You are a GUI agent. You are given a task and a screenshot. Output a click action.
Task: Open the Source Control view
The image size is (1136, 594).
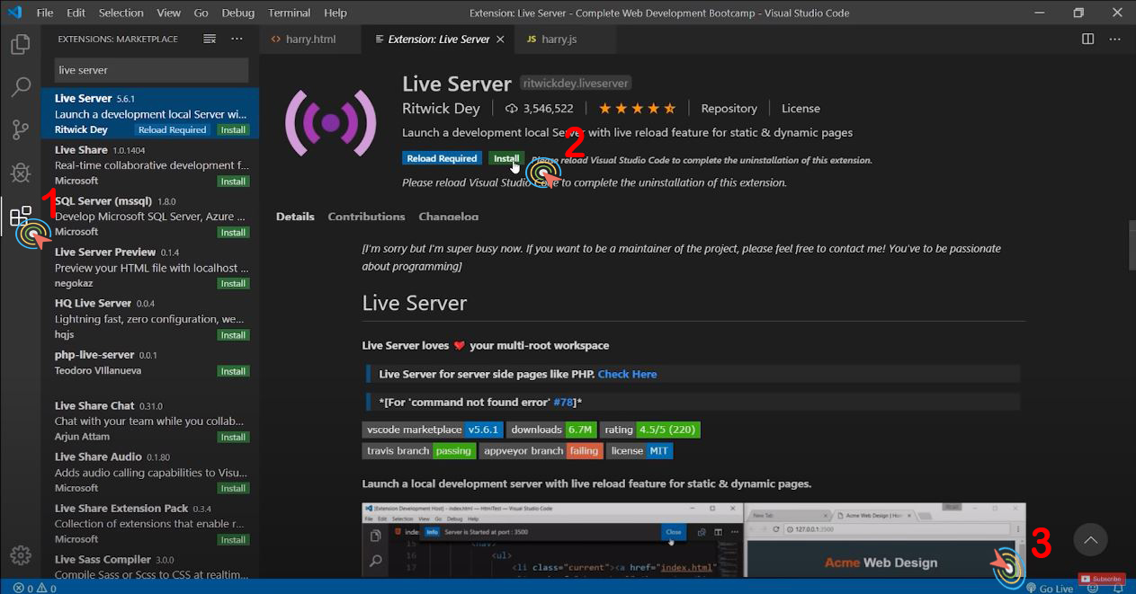coord(20,129)
